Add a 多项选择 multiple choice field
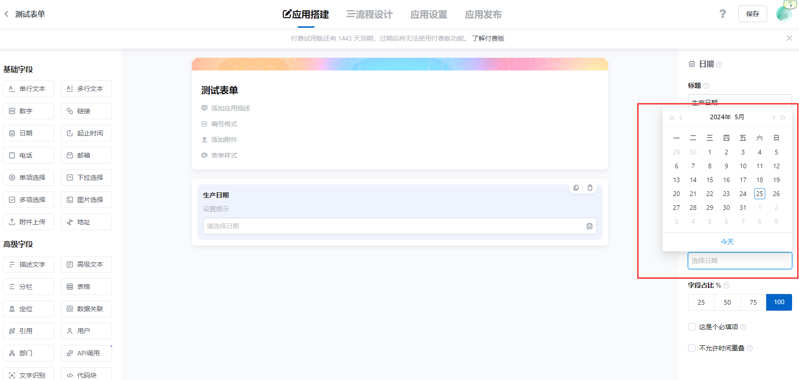This screenshot has height=380, width=799. click(x=29, y=200)
